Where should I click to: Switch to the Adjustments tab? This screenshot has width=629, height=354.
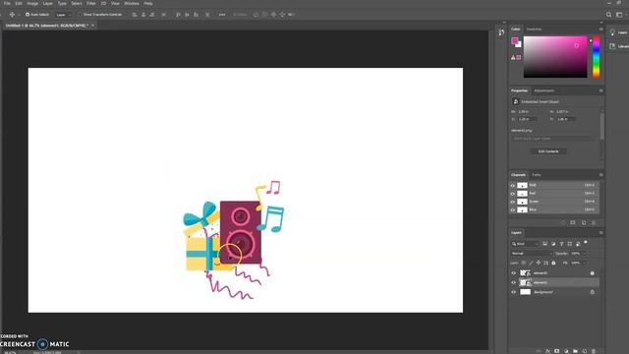click(x=543, y=90)
